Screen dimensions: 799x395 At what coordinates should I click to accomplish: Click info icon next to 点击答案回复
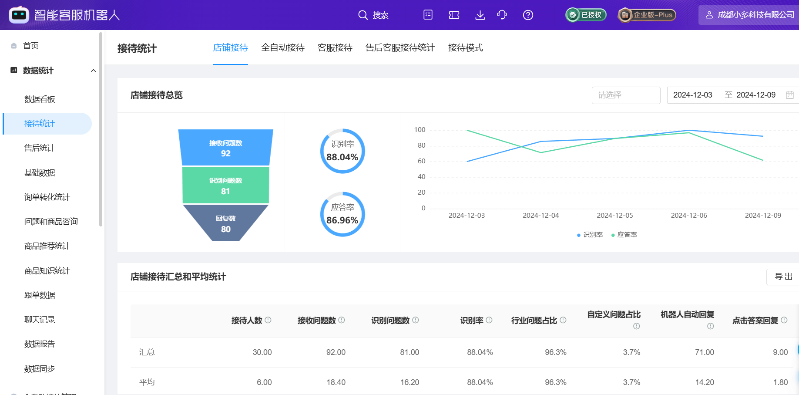784,320
